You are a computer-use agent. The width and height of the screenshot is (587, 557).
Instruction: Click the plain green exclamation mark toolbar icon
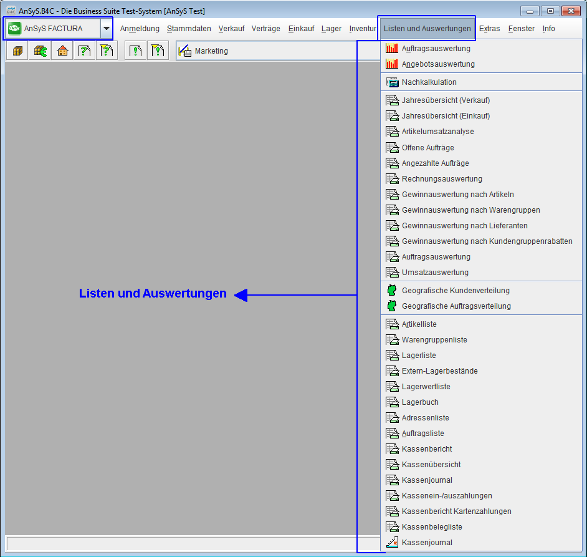point(135,51)
